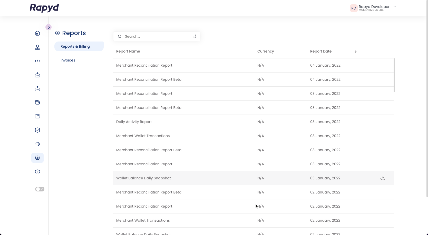Click N/A currency in the Daily Activity Report row
Image resolution: width=428 pixels, height=235 pixels.
pyautogui.click(x=260, y=122)
